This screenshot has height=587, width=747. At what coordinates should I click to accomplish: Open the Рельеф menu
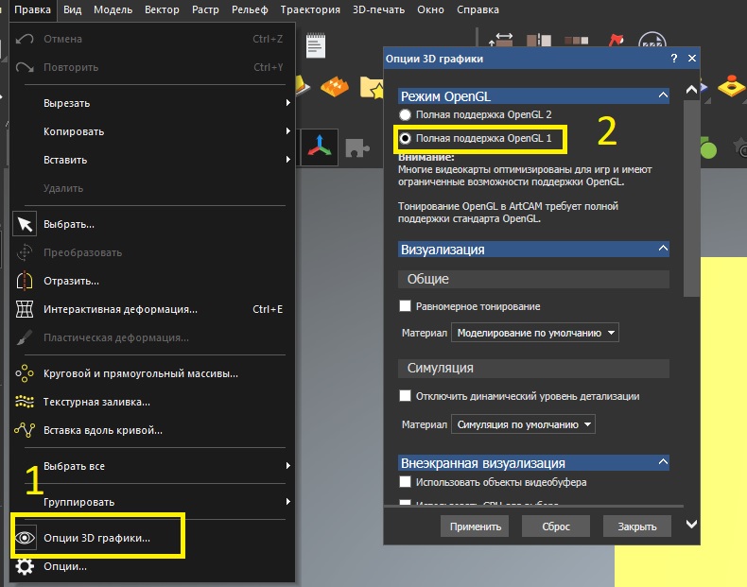(x=250, y=9)
